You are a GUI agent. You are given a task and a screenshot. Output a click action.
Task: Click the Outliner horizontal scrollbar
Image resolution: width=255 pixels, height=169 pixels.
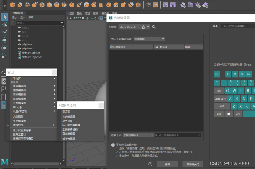36,164
